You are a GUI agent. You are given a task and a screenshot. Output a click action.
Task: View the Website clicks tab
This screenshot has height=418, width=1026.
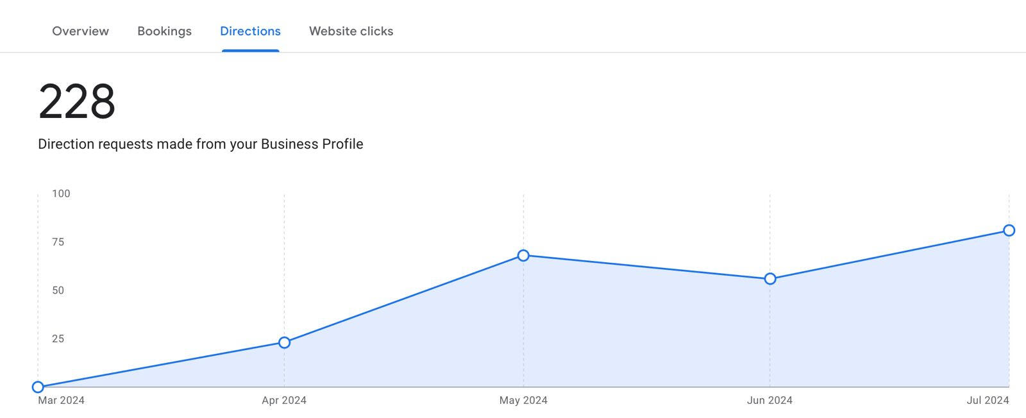[x=351, y=31]
